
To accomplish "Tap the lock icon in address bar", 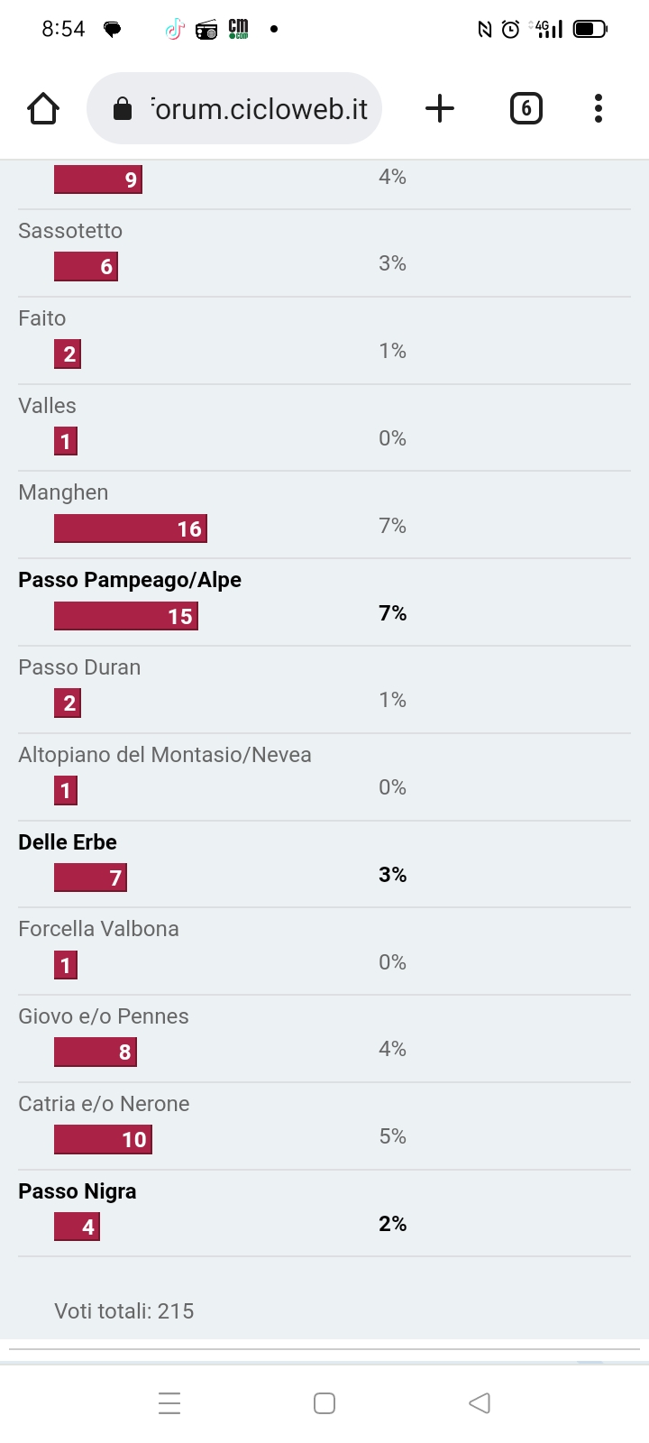I will (x=123, y=109).
